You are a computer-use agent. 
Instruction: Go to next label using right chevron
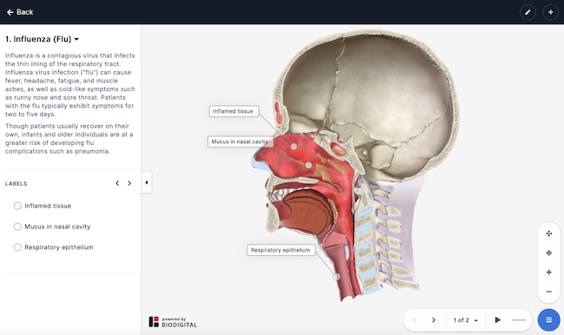(x=129, y=183)
